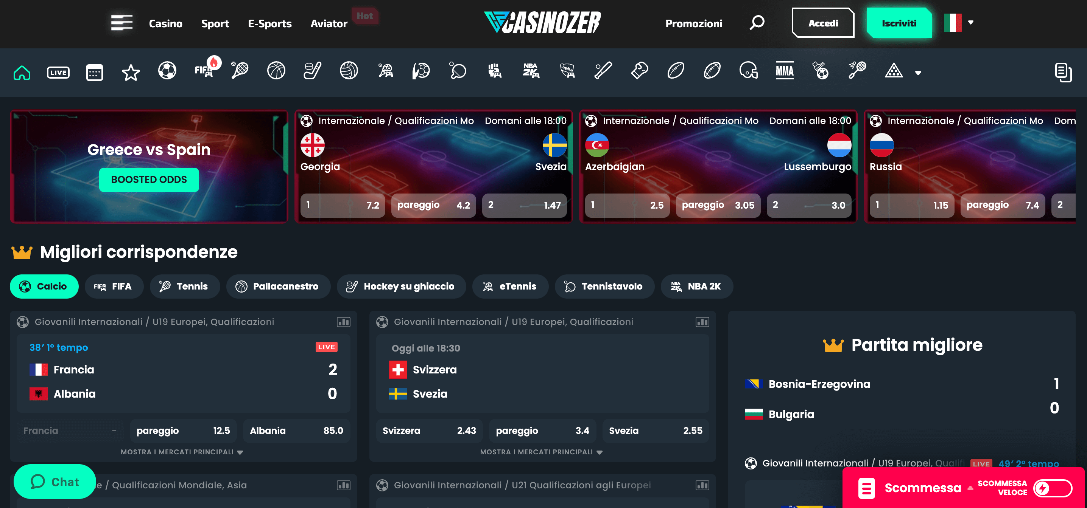This screenshot has width=1087, height=508.
Task: Open the Search icon
Action: tap(755, 23)
